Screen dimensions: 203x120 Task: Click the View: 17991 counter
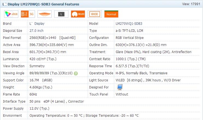click(x=191, y=4)
